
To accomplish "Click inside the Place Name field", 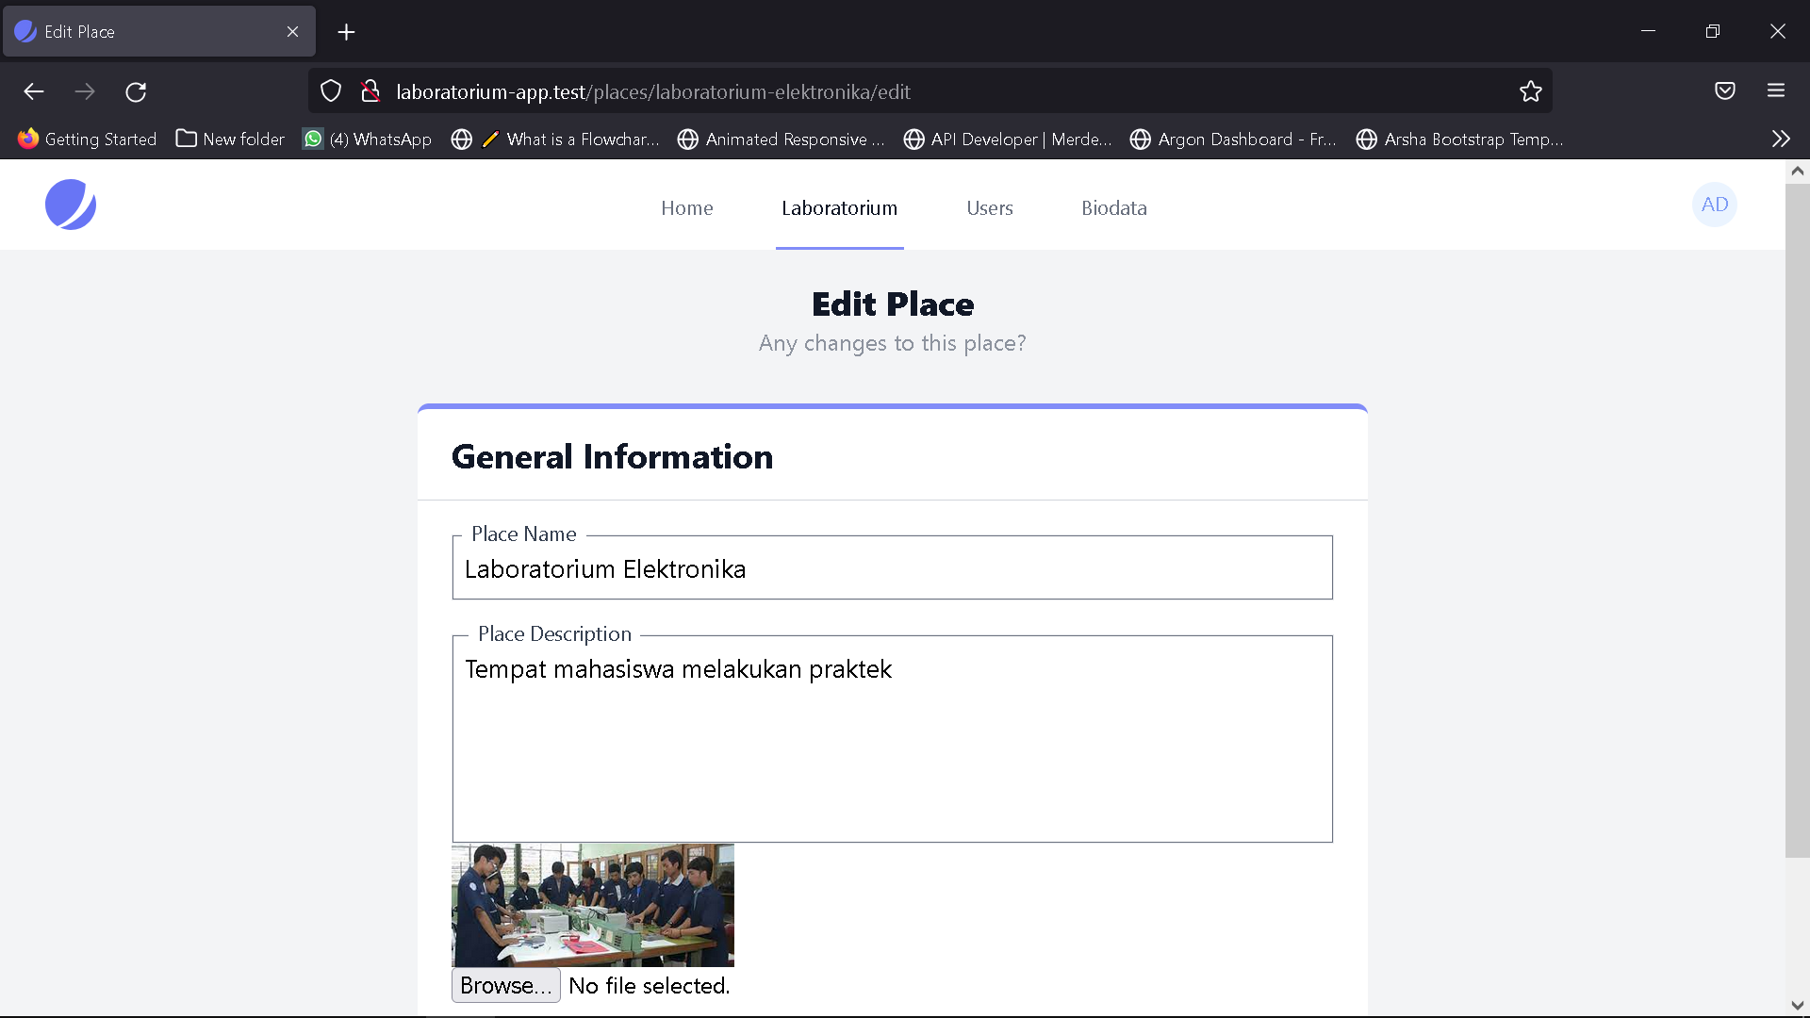I will pyautogui.click(x=892, y=567).
